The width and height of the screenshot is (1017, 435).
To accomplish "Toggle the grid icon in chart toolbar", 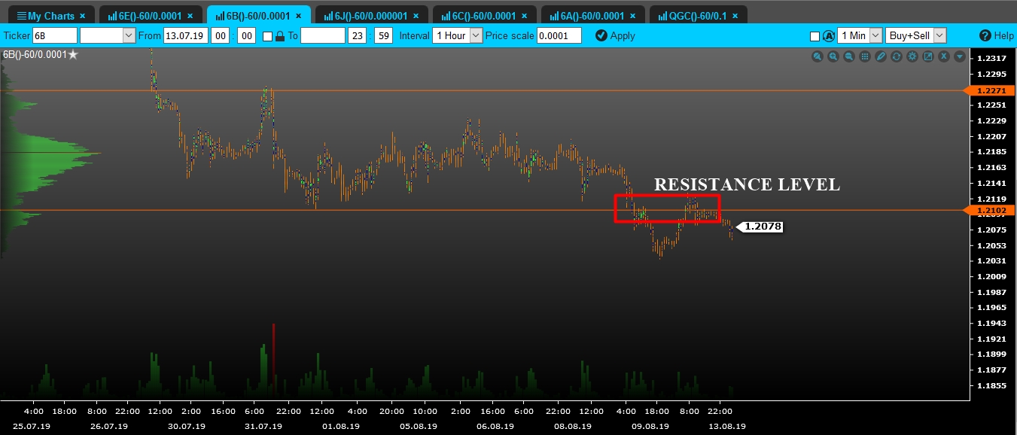I will [x=865, y=56].
